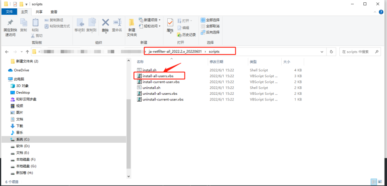Select Documents (文档) in navigation pane
This screenshot has width=387, height=186.
coord(20,119)
